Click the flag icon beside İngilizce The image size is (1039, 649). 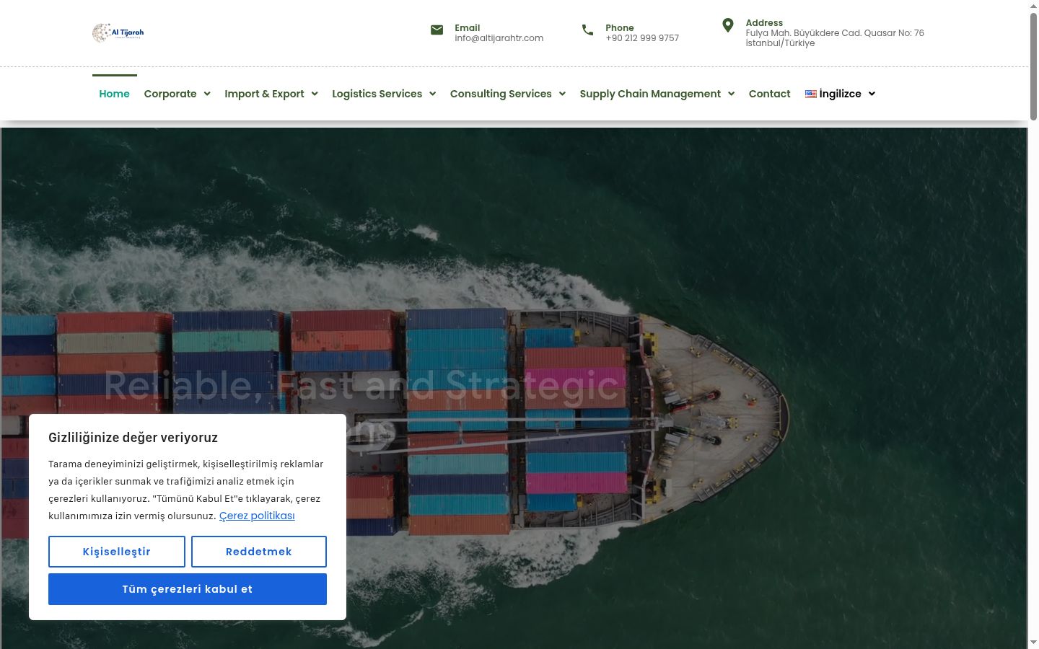(811, 94)
